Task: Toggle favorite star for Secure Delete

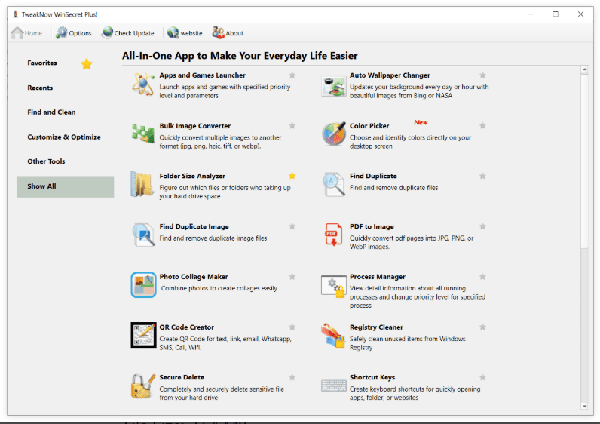Action: 292,377
